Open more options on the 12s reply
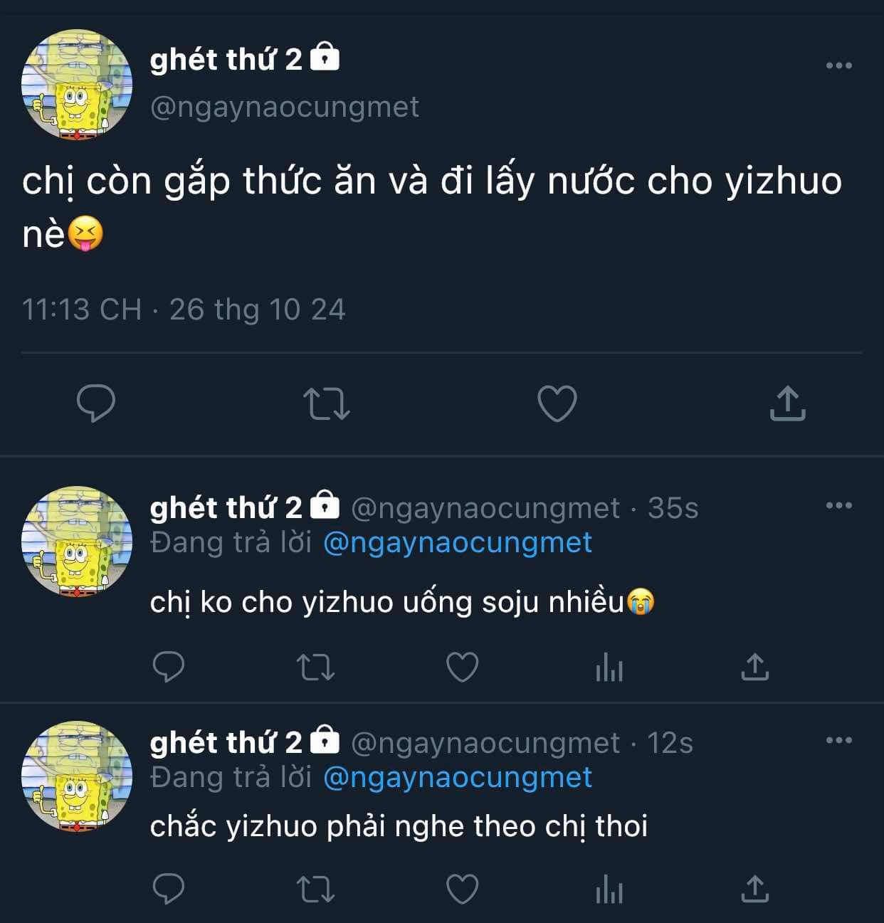Screen dimensions: 884x923 (839, 740)
